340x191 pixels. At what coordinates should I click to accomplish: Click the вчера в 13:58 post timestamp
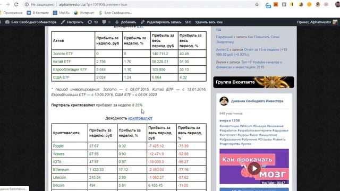click(x=229, y=120)
